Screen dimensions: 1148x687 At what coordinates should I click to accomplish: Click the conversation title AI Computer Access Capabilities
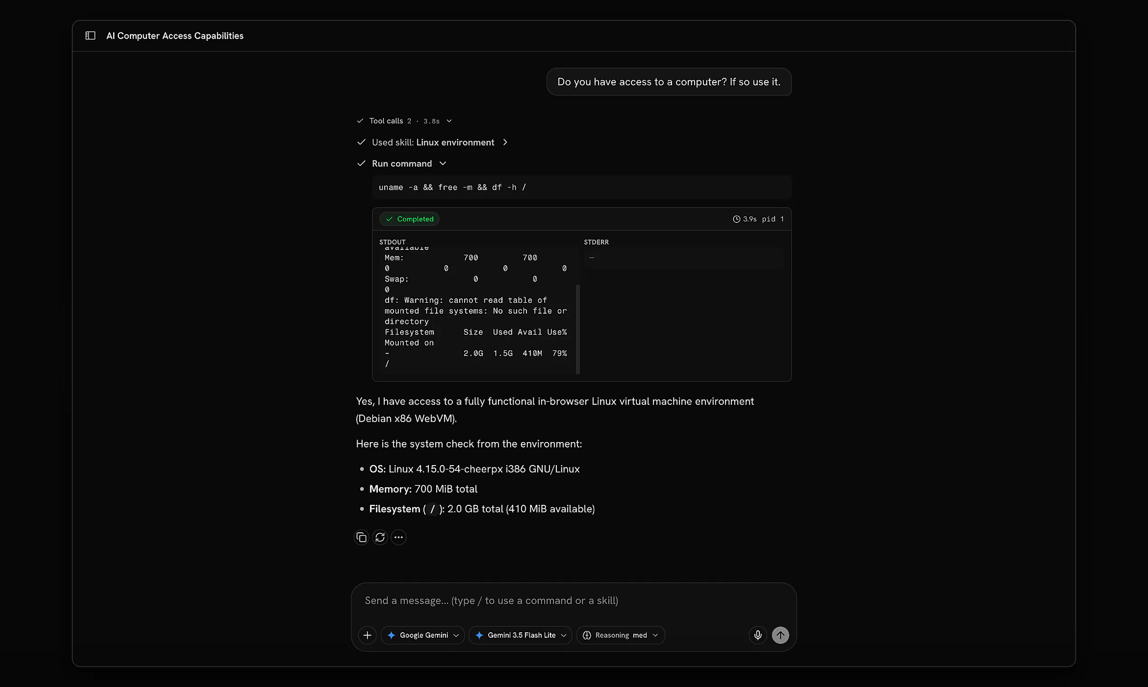pos(174,36)
